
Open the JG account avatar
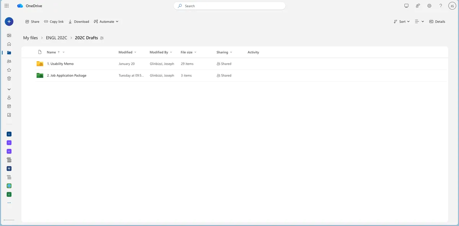tap(452, 6)
